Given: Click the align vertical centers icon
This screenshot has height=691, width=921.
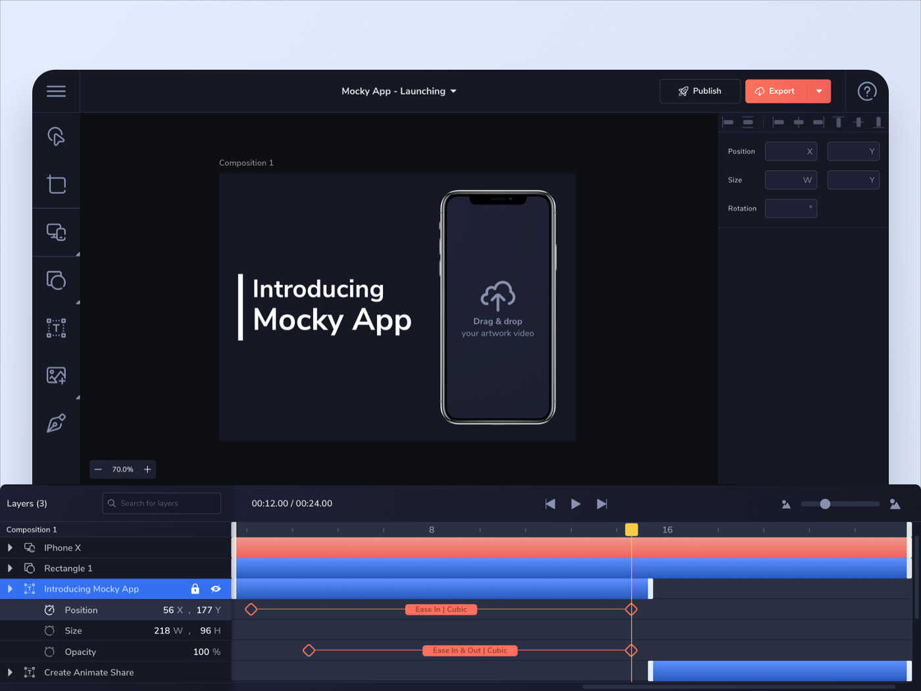Looking at the screenshot, I should click(859, 122).
